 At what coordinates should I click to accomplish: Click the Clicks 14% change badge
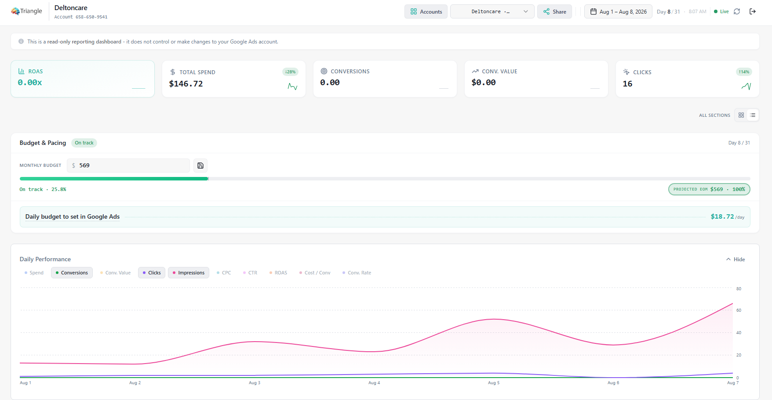(744, 72)
